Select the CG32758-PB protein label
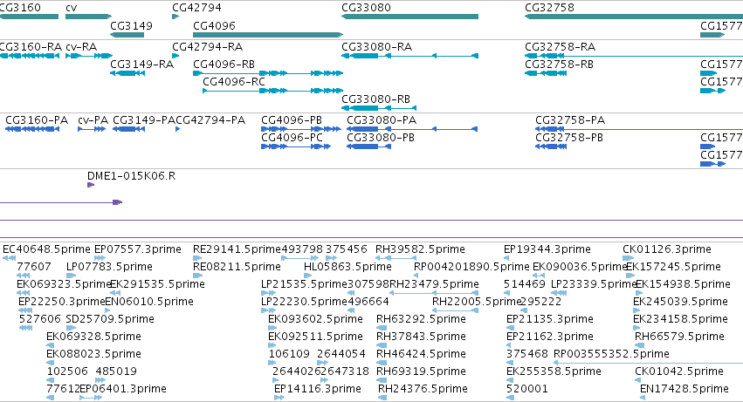This screenshot has width=743, height=402. pyautogui.click(x=569, y=138)
